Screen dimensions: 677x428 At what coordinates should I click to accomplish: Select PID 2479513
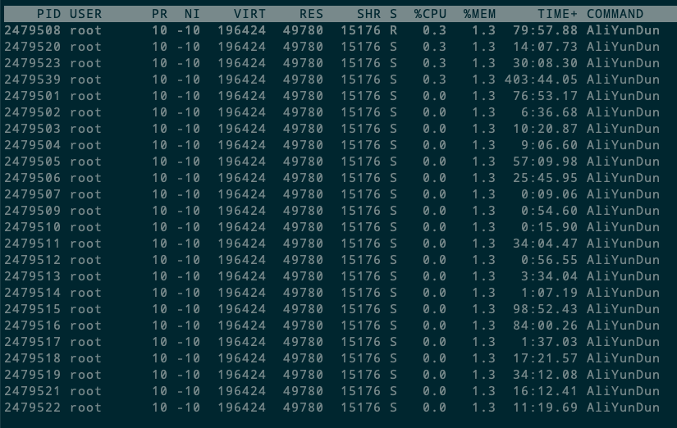[x=32, y=276]
